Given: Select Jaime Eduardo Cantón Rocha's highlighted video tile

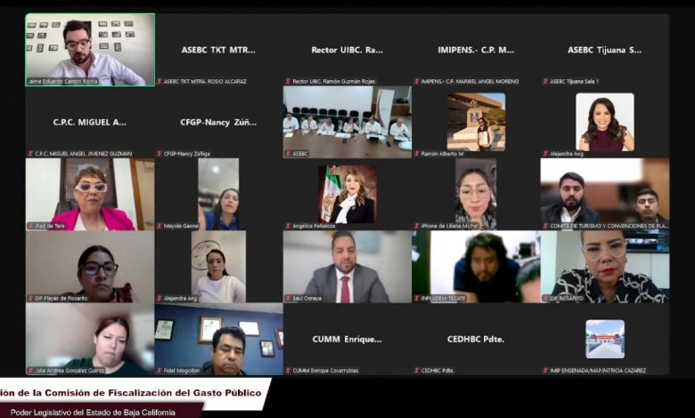Looking at the screenshot, I should point(90,50).
